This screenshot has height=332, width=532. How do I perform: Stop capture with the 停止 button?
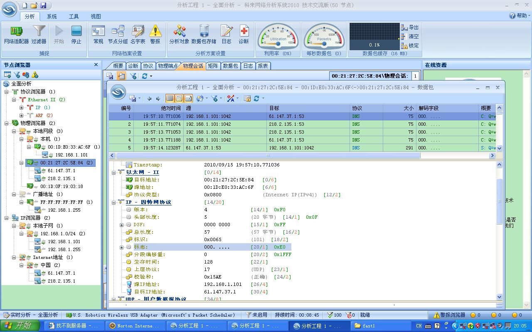tap(76, 34)
